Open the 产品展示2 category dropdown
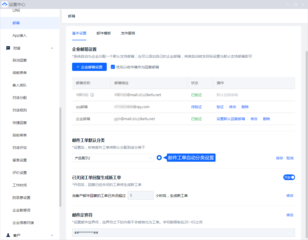Screen dimensions: 308x240 [113, 158]
